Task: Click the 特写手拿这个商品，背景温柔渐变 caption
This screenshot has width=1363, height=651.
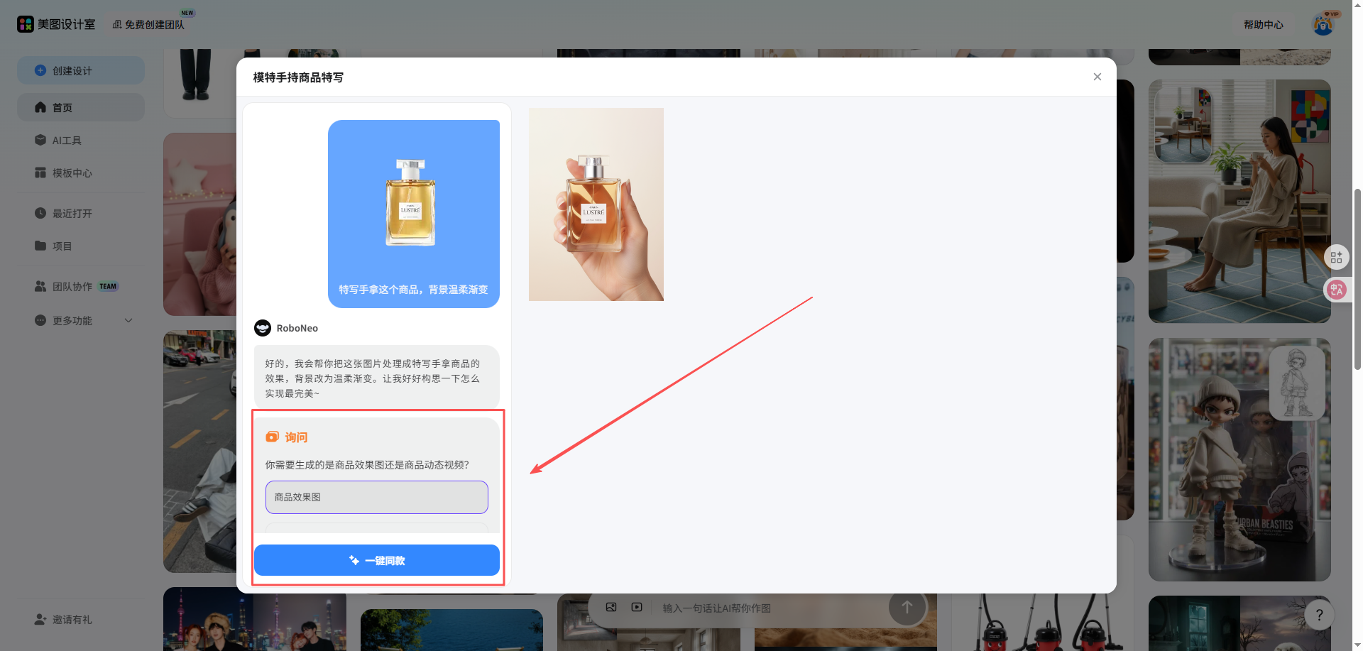Action: point(414,290)
